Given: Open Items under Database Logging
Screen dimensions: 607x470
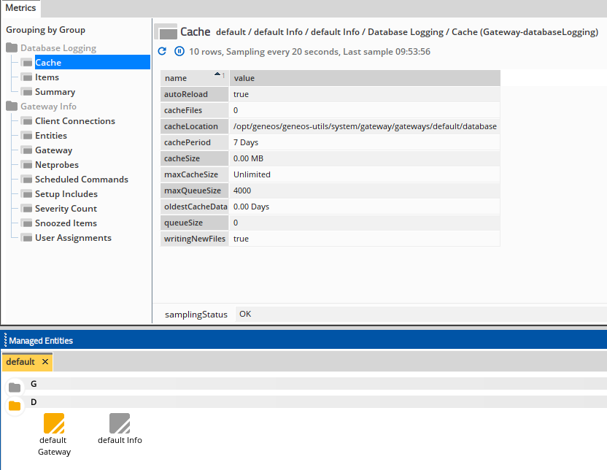Looking at the screenshot, I should tap(47, 77).
